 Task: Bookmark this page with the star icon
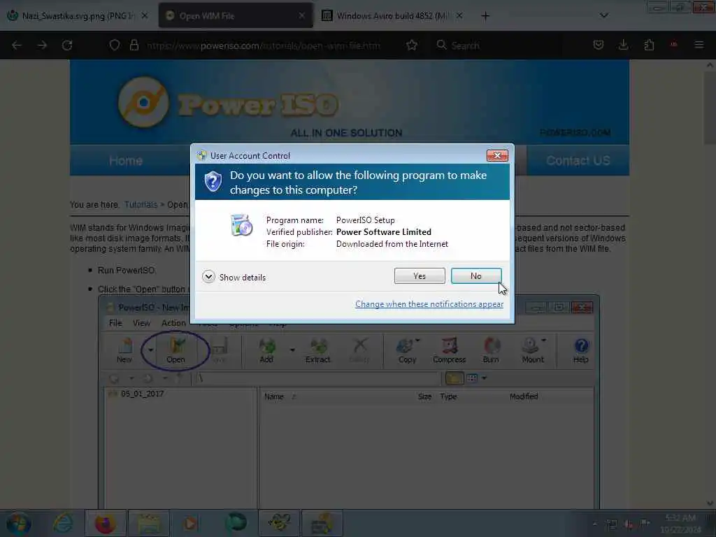pyautogui.click(x=411, y=45)
